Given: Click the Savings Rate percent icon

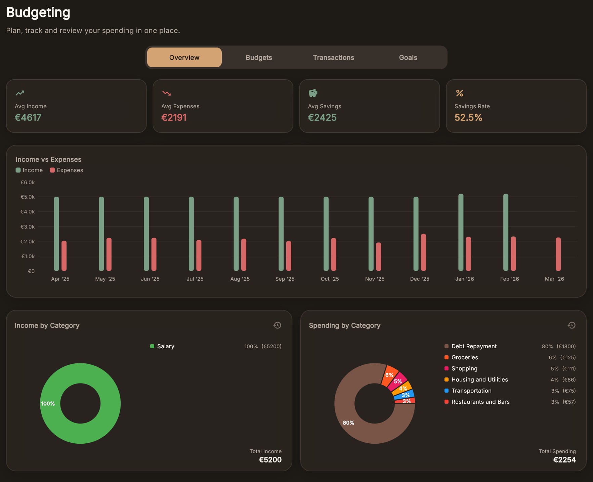Looking at the screenshot, I should coord(459,93).
